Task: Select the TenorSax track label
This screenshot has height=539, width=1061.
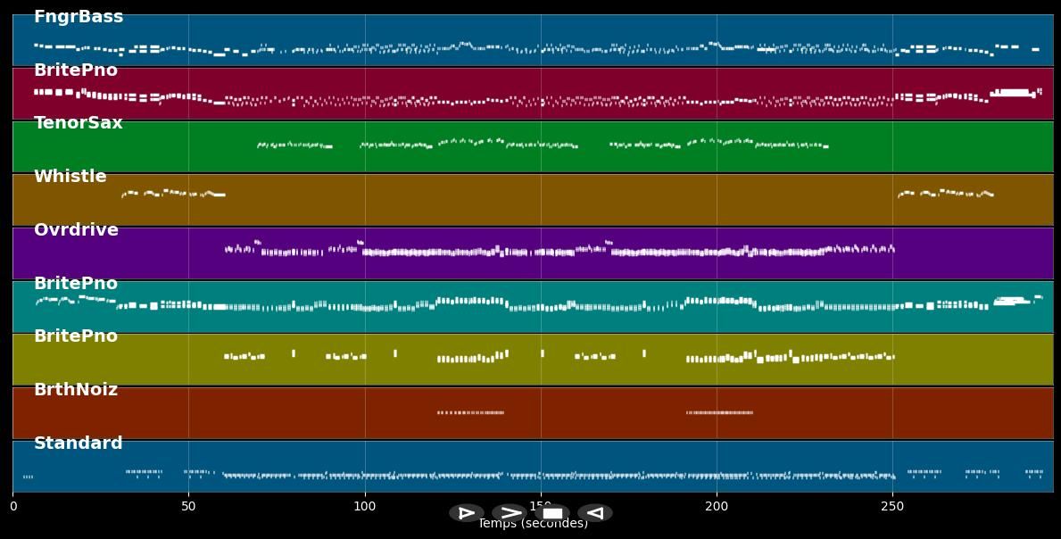Action: coord(79,123)
